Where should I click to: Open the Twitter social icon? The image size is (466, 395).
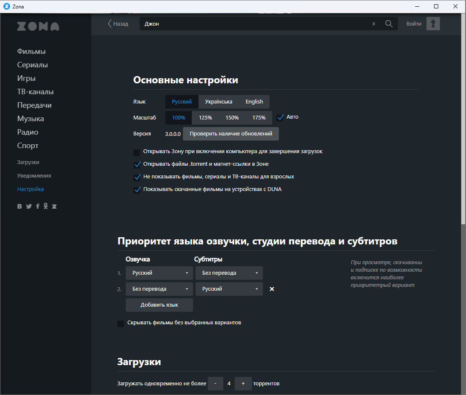(29, 206)
